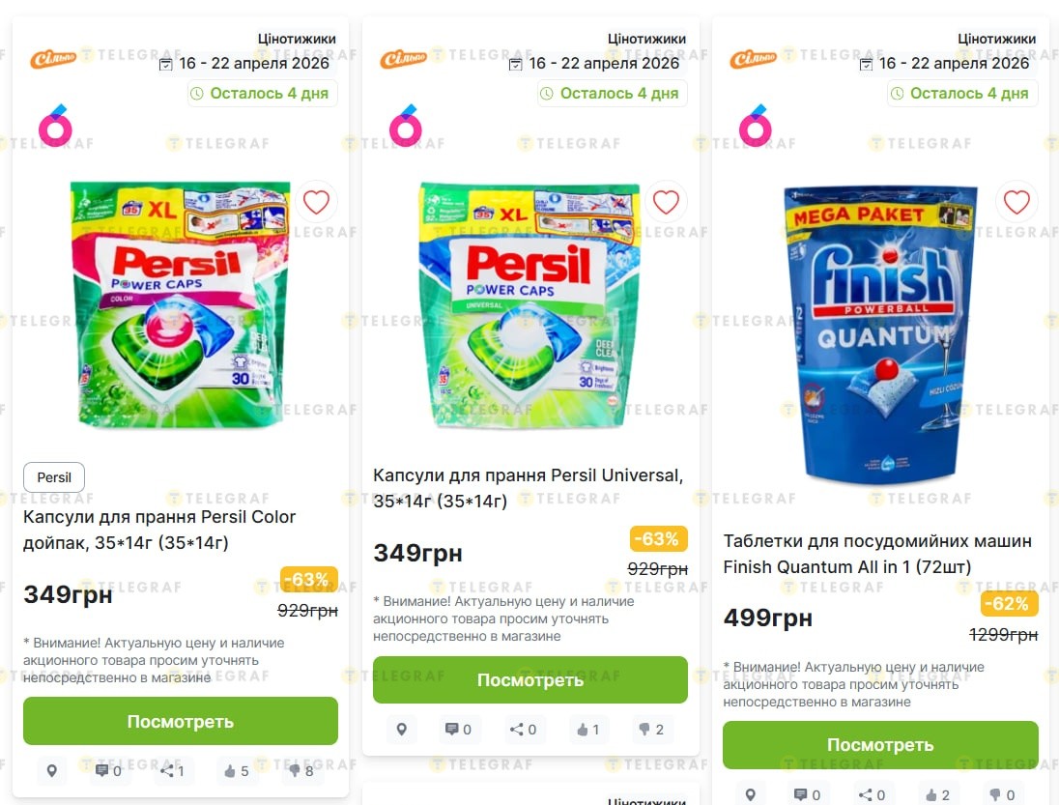
Task: Open Finish Quantum product image
Action: point(880,333)
